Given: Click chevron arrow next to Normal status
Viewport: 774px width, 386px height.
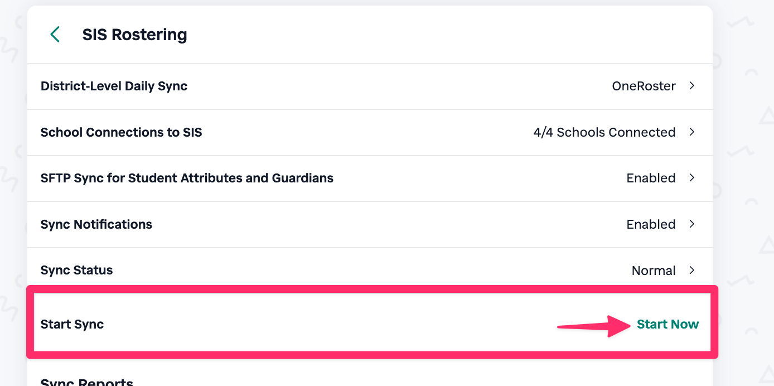Looking at the screenshot, I should (x=691, y=271).
